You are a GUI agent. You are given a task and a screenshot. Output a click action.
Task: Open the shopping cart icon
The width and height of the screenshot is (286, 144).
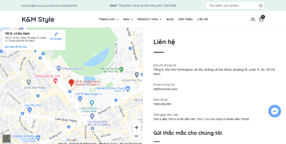point(261,19)
